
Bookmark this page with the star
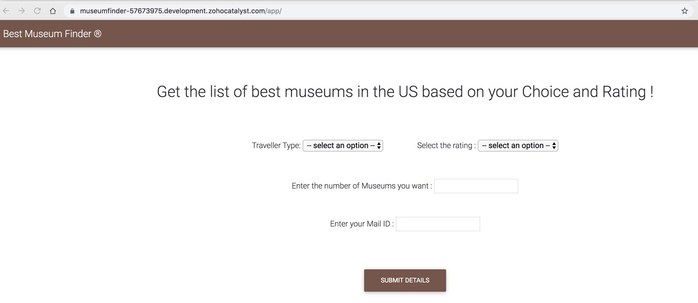point(684,11)
